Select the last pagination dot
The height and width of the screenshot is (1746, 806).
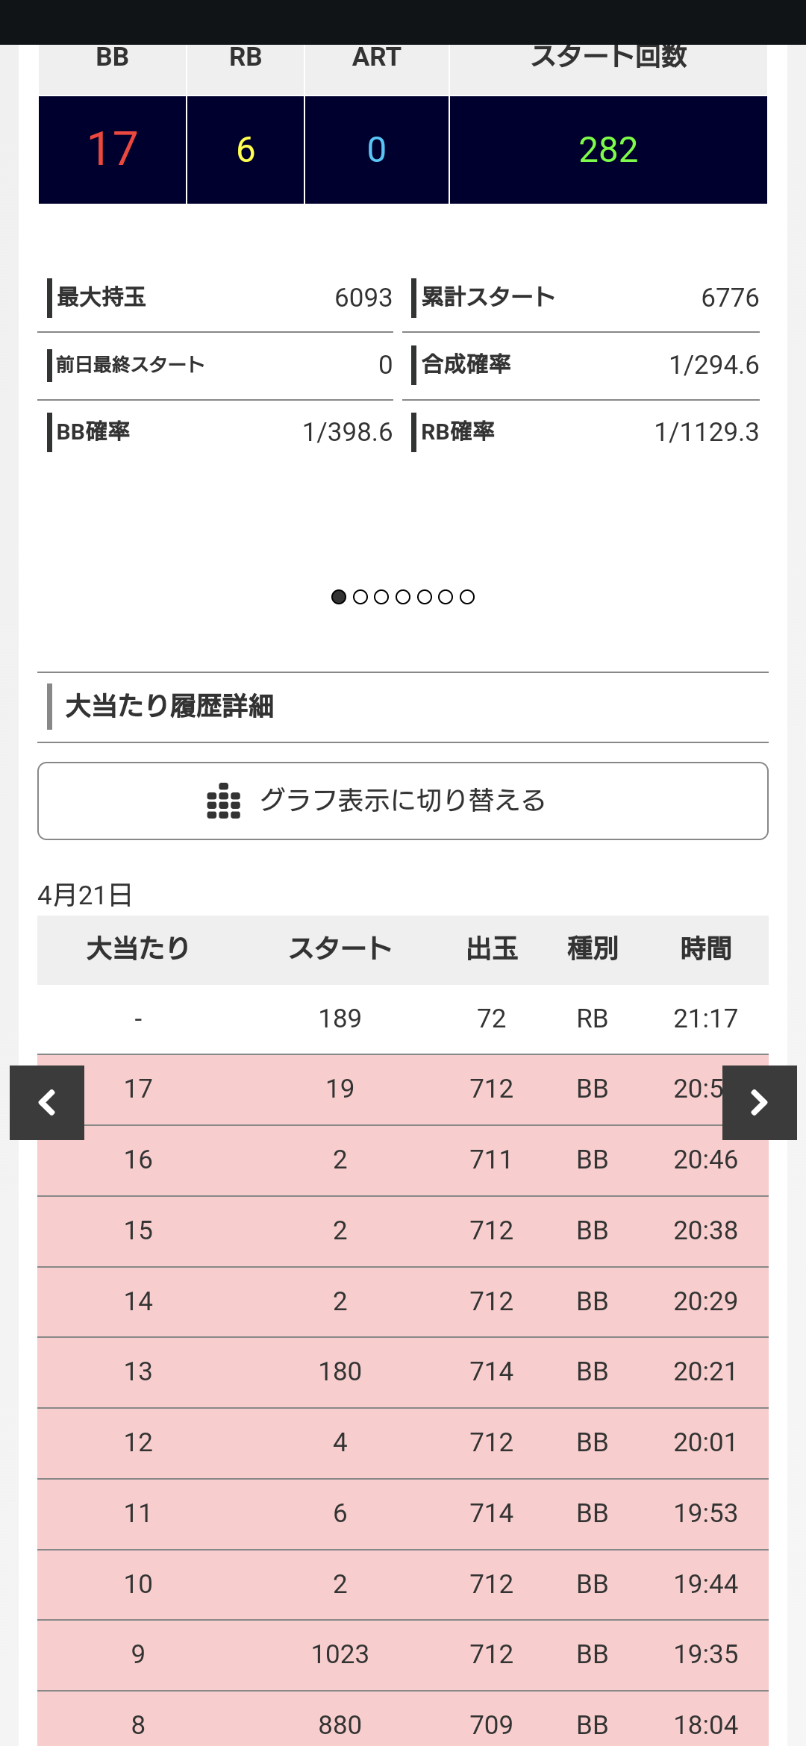pos(467,597)
